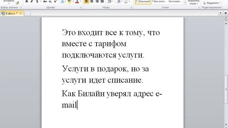Open text effects menu icon
Screen dimensions: 228x128
[x=62, y=1]
